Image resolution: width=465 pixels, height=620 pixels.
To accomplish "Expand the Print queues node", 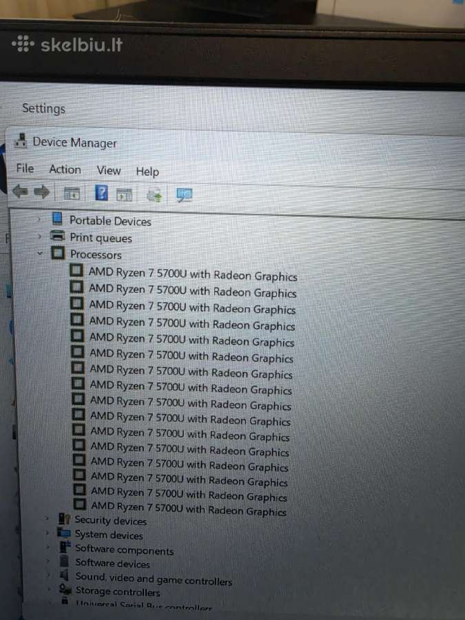I will point(39,236).
